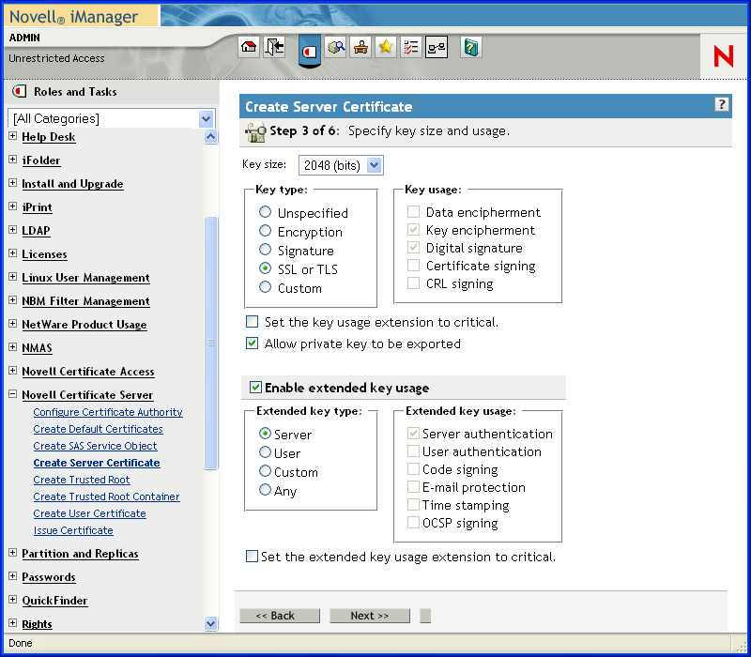This screenshot has height=657, width=751.
Task: Select the Signature key type
Action: pyautogui.click(x=265, y=250)
